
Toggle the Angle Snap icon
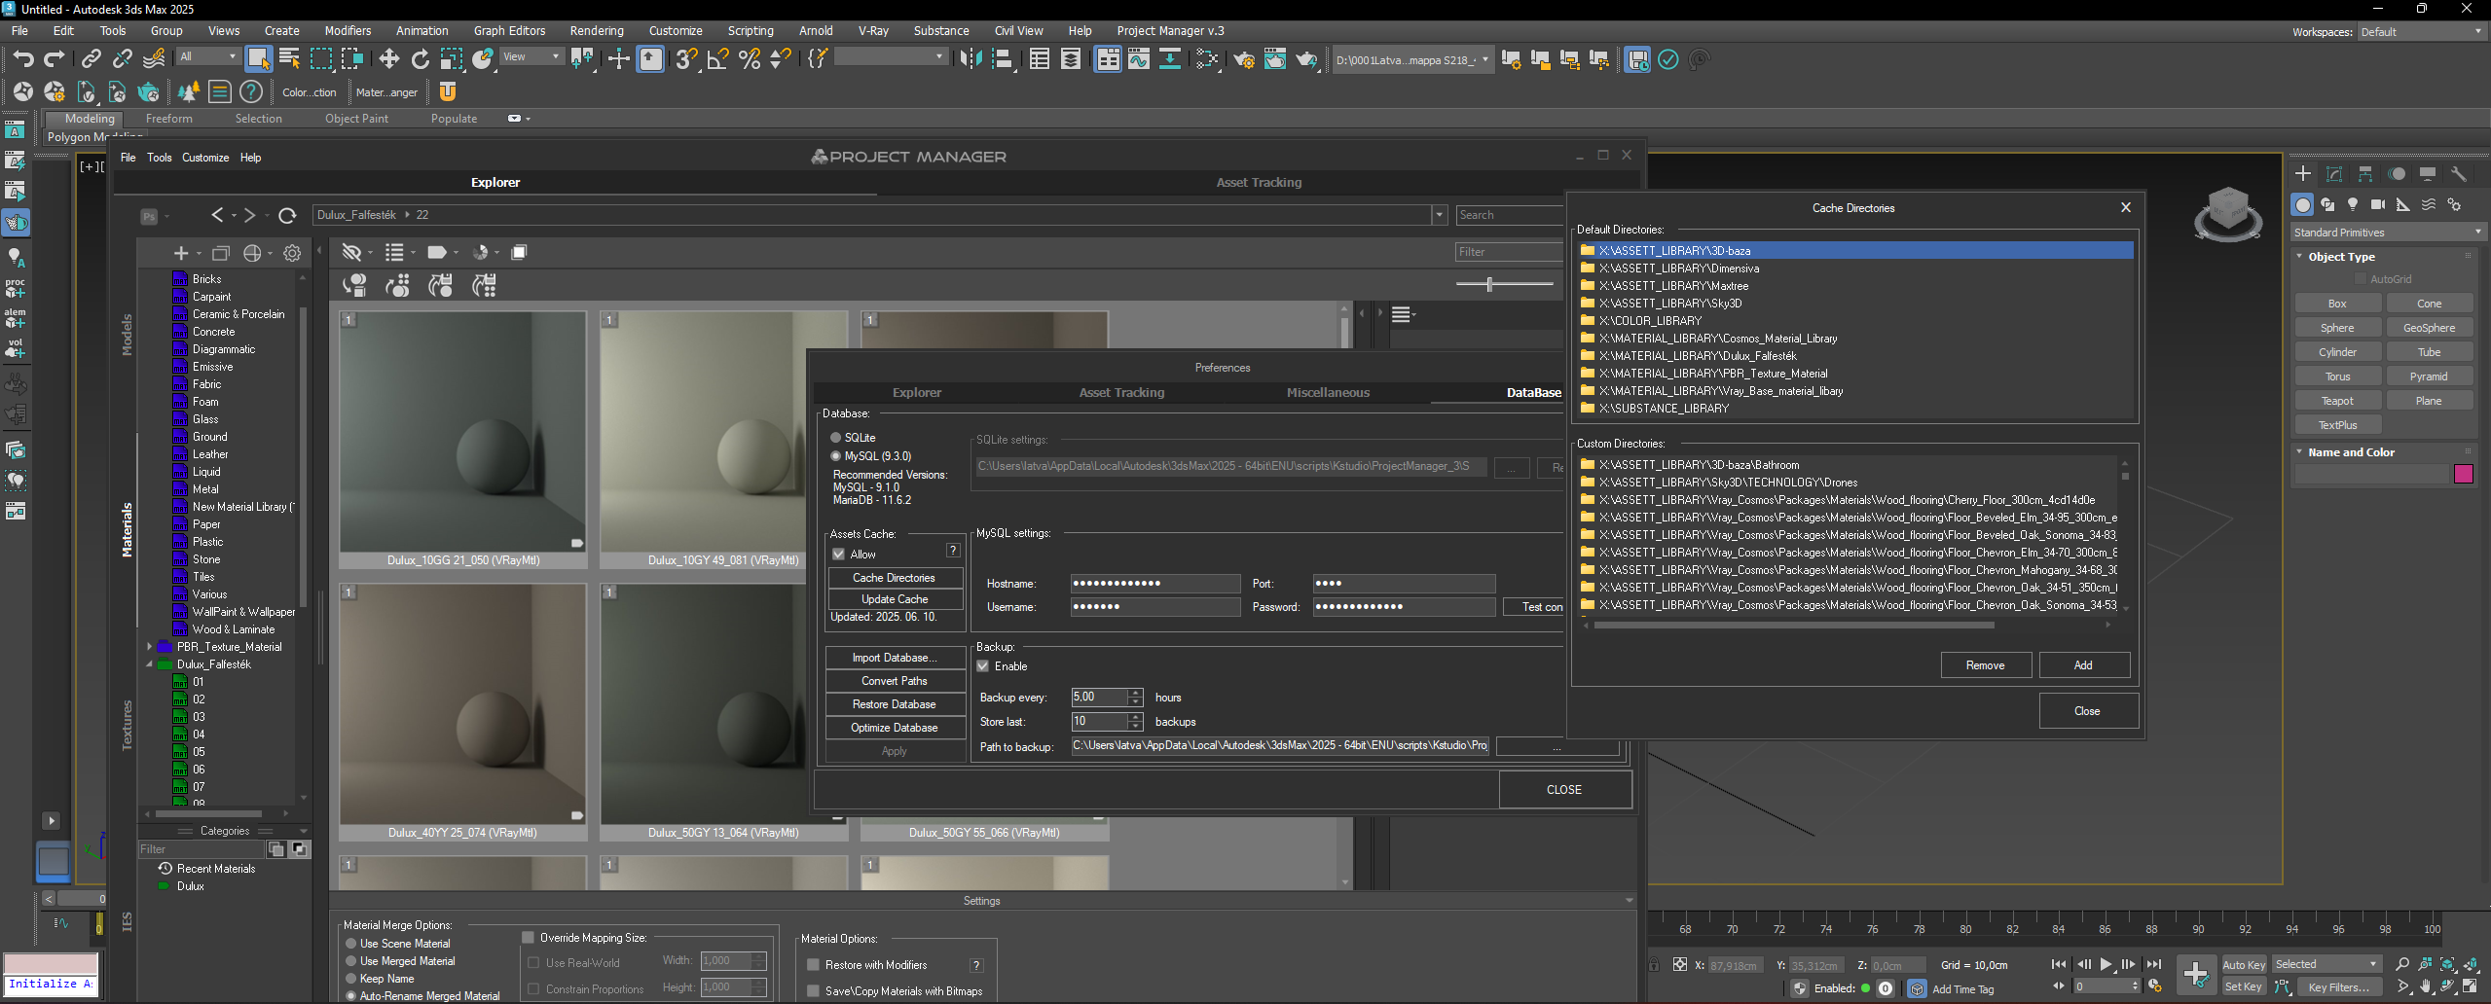(717, 59)
